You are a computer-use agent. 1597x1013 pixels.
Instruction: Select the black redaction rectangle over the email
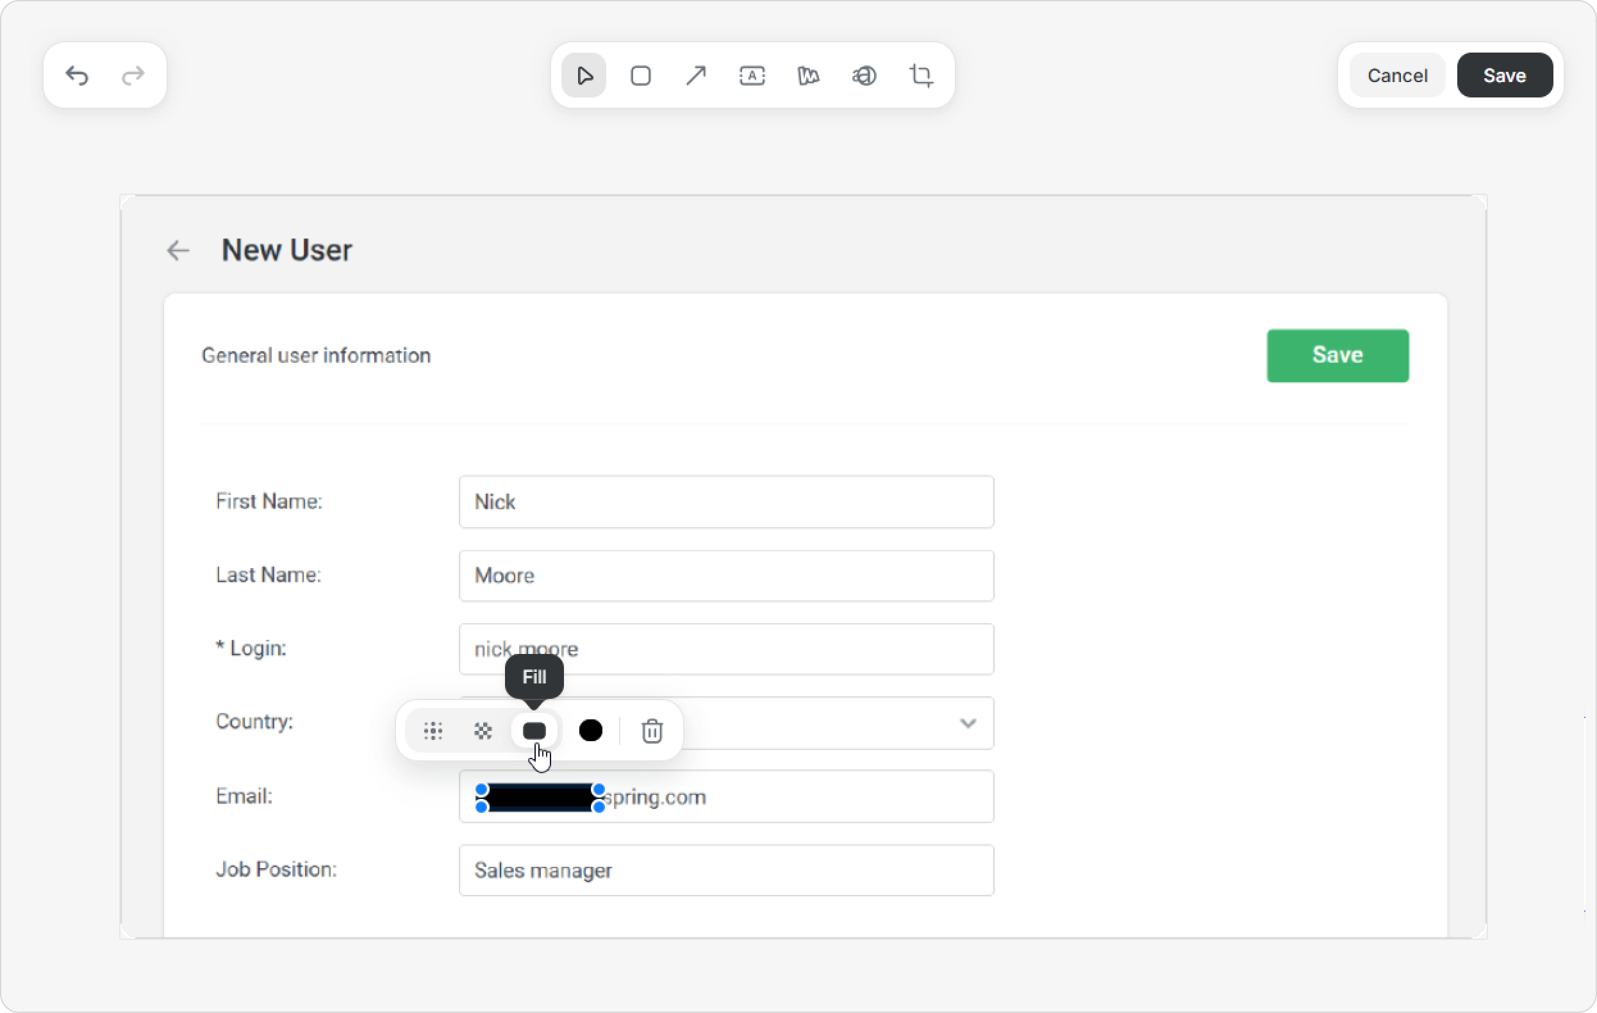click(x=540, y=798)
